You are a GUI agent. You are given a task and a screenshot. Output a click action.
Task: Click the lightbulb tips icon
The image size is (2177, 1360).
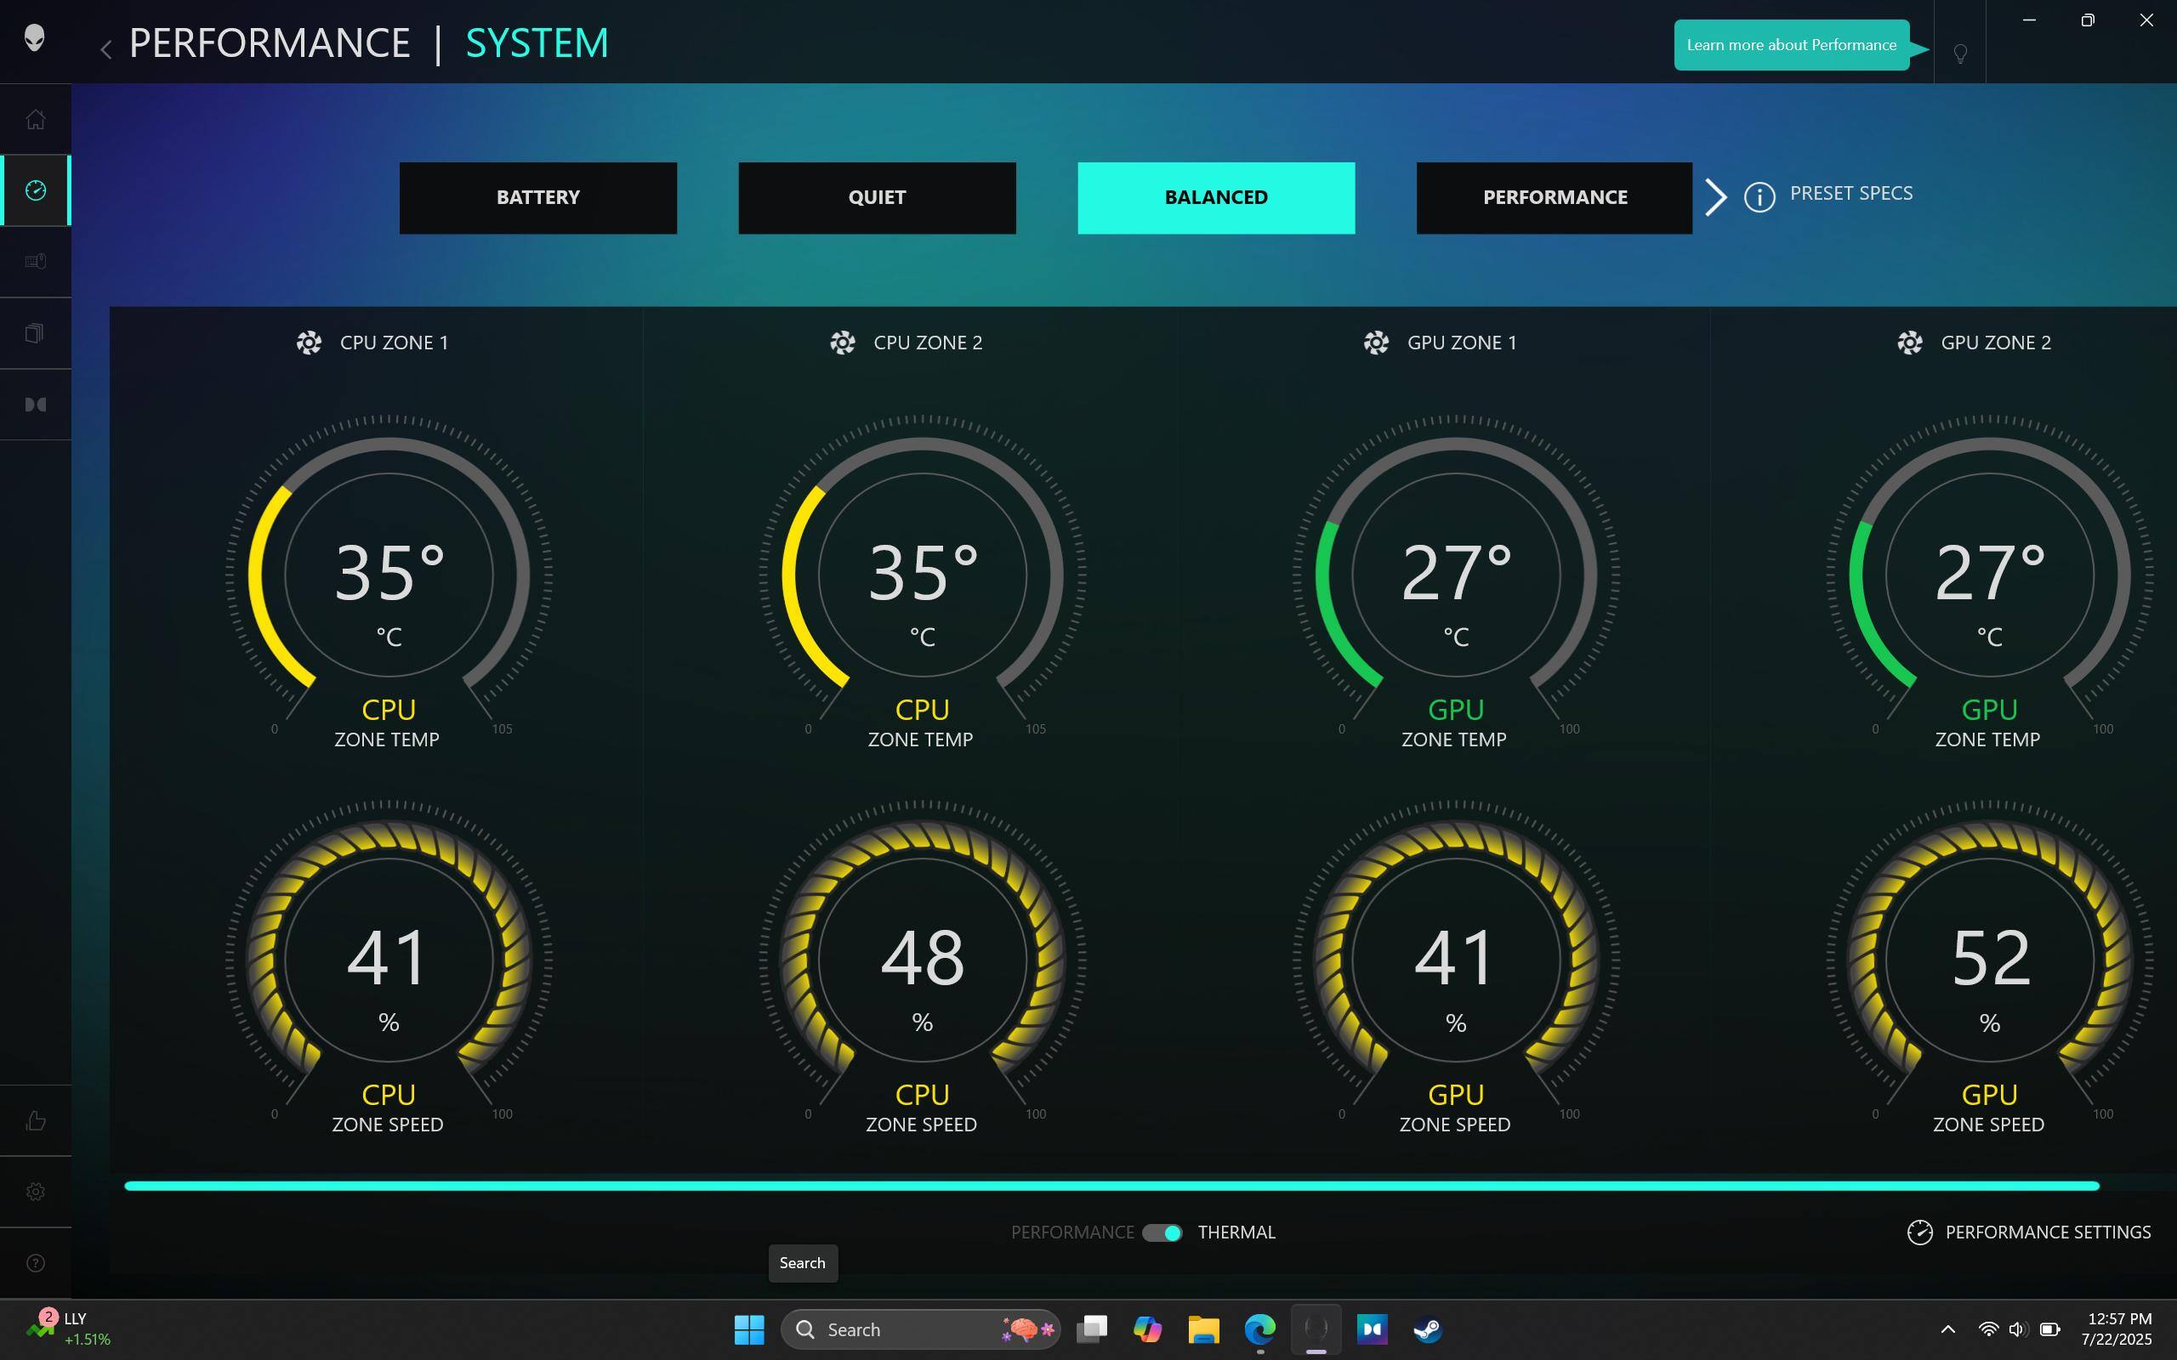(1960, 54)
